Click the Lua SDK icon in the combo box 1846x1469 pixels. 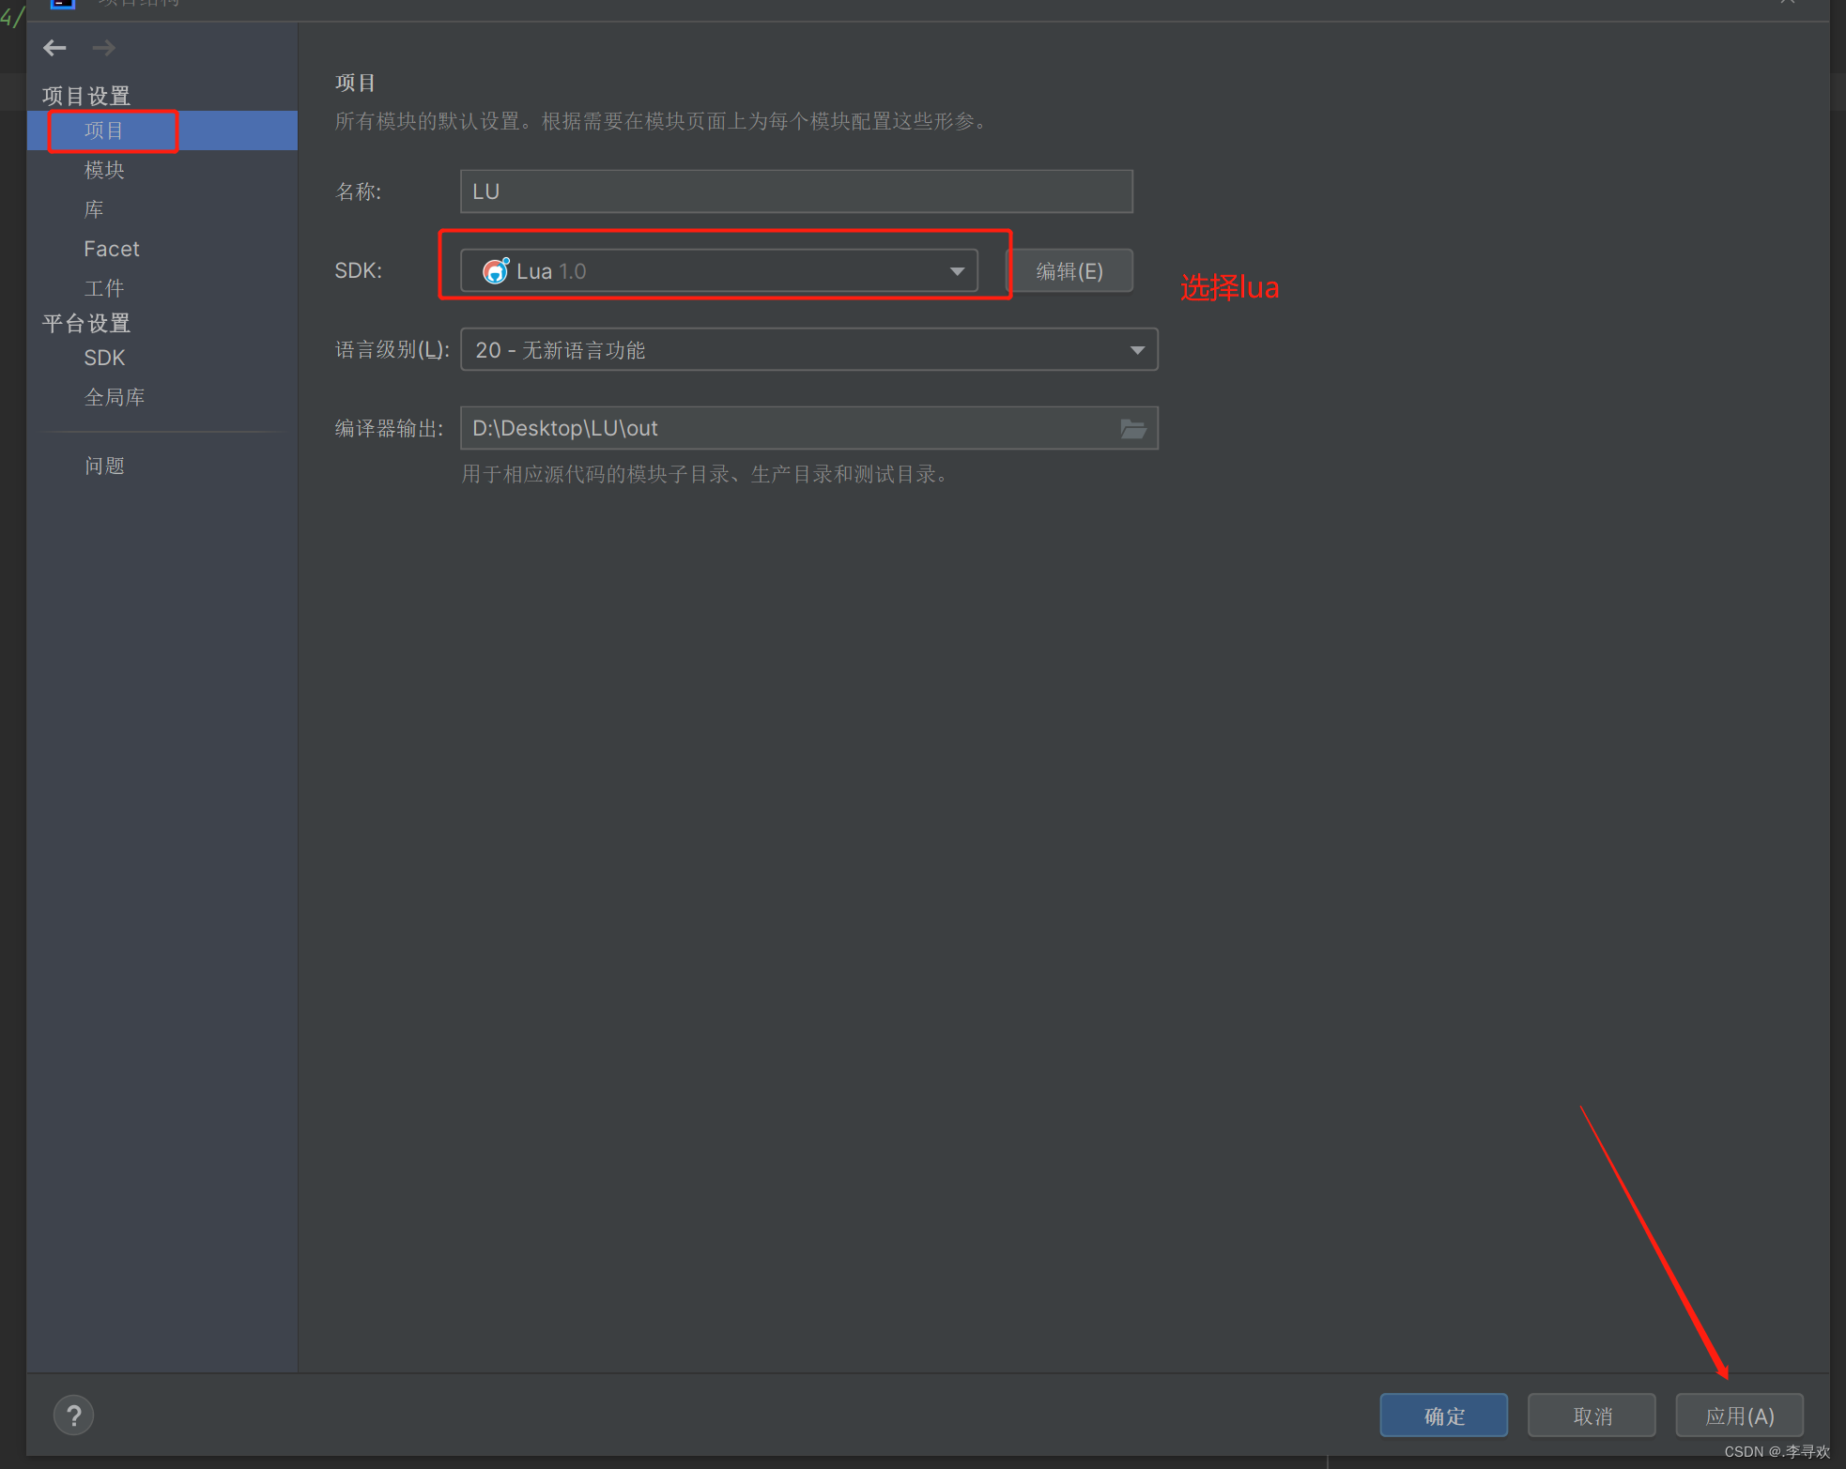point(495,271)
